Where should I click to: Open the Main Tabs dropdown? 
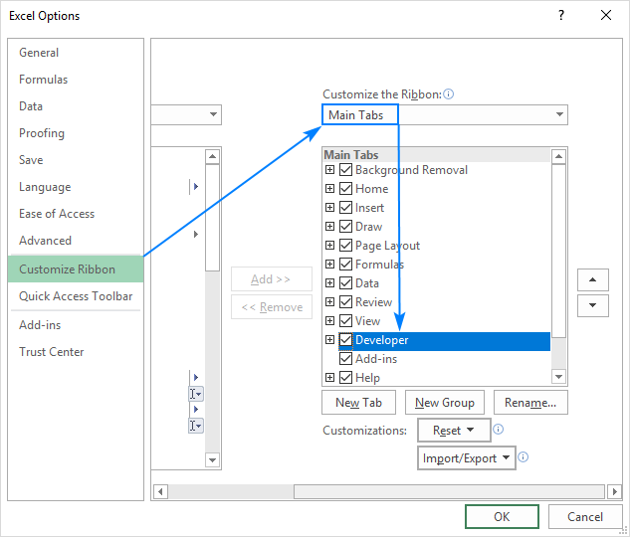click(x=445, y=115)
